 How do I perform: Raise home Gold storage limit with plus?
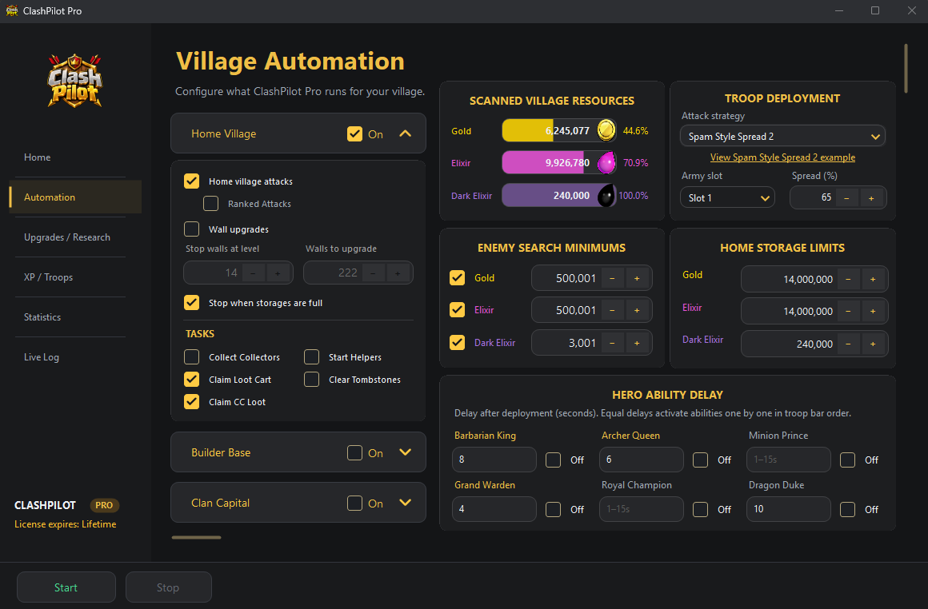(x=873, y=279)
